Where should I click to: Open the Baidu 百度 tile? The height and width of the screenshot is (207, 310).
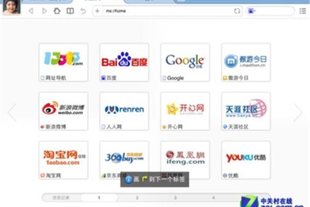point(125,63)
